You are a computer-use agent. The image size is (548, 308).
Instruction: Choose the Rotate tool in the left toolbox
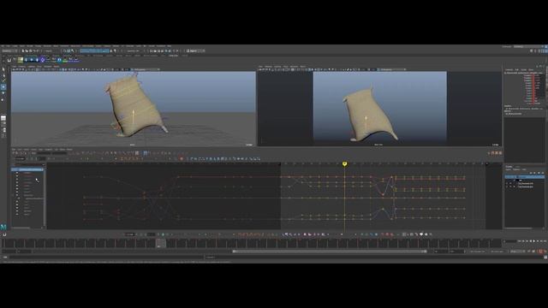3,93
